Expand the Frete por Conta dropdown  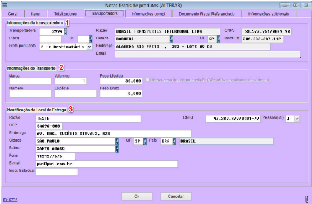coord(89,47)
